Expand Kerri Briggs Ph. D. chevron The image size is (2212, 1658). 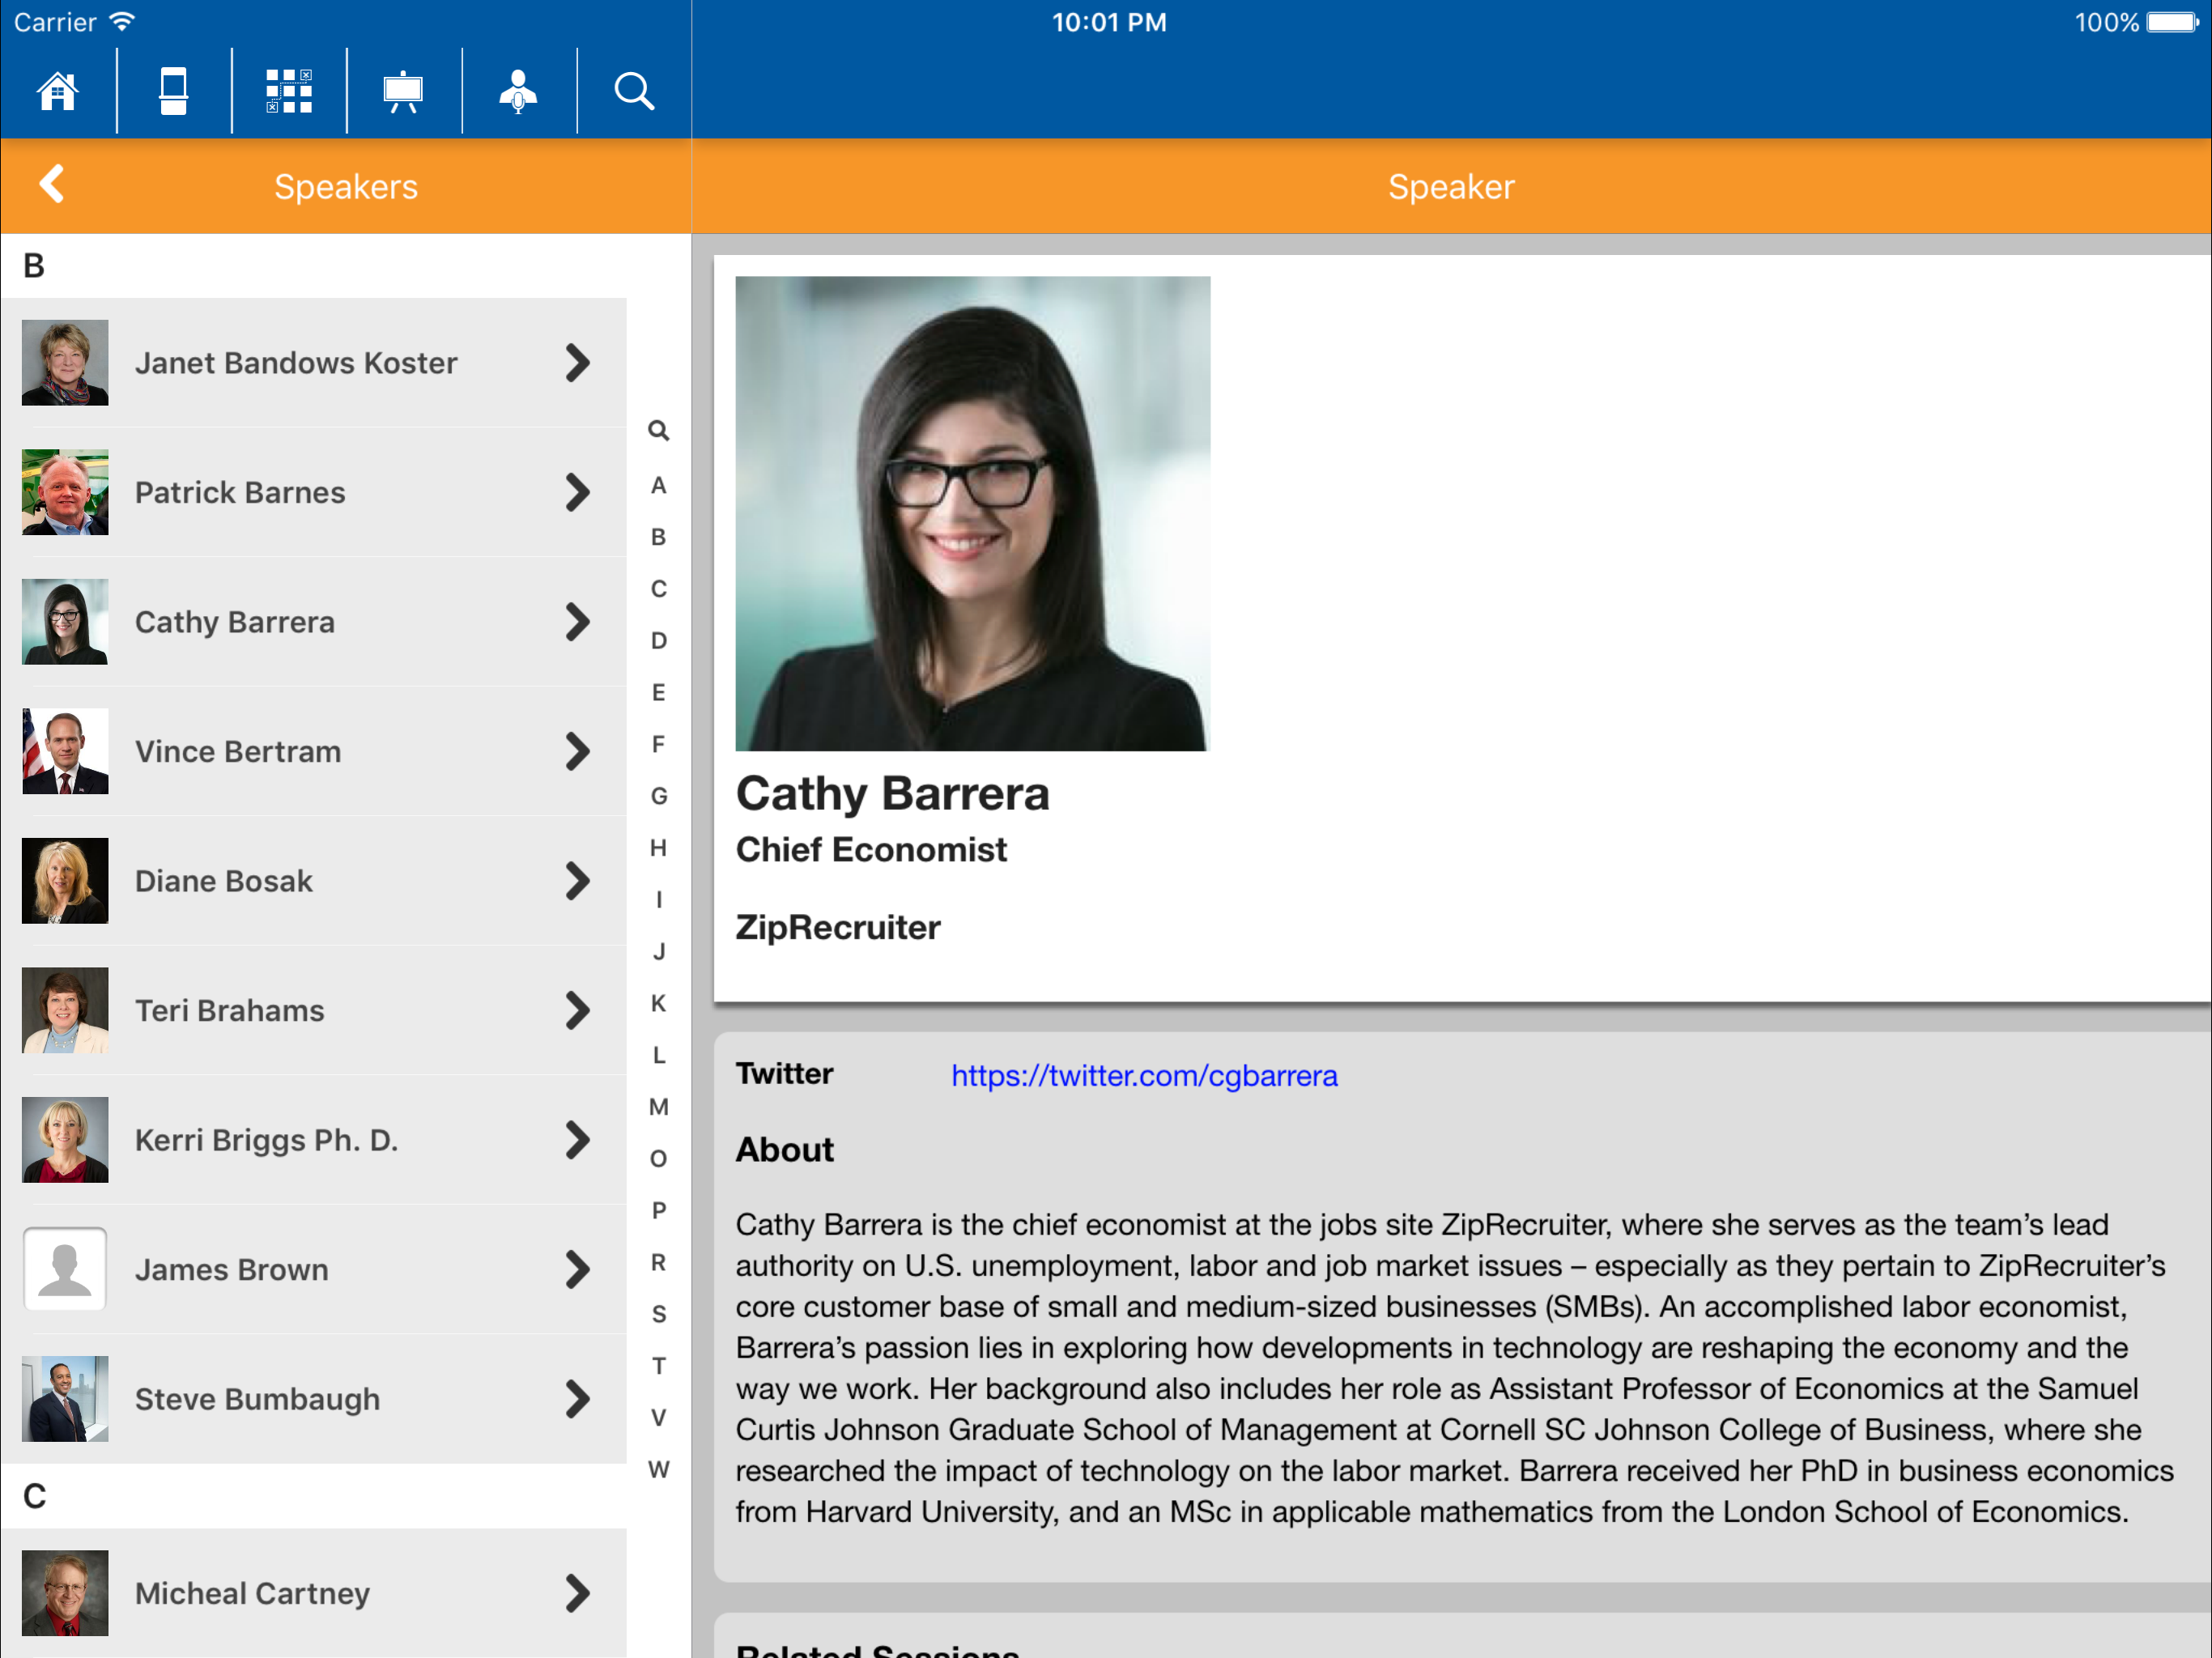point(577,1140)
